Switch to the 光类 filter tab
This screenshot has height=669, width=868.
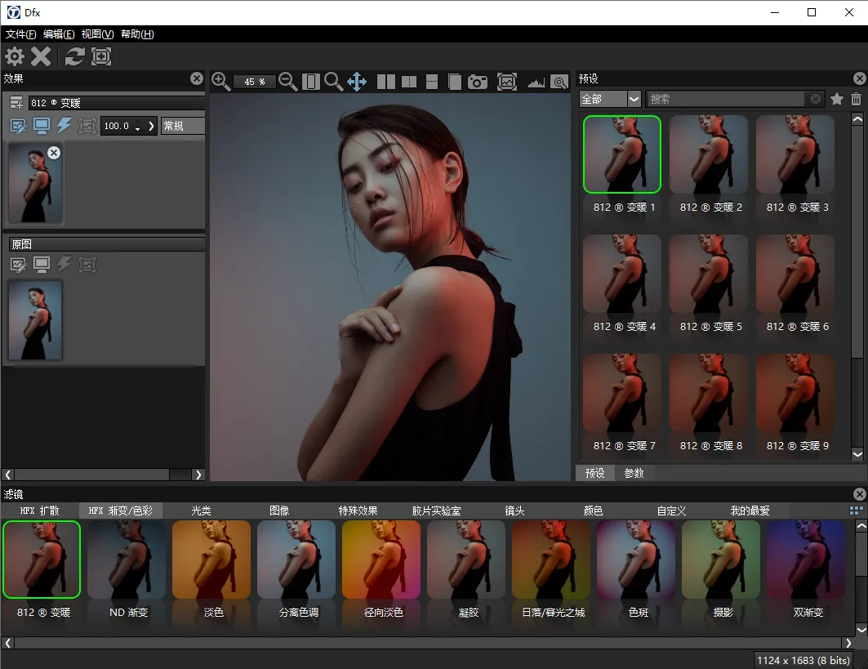point(201,511)
